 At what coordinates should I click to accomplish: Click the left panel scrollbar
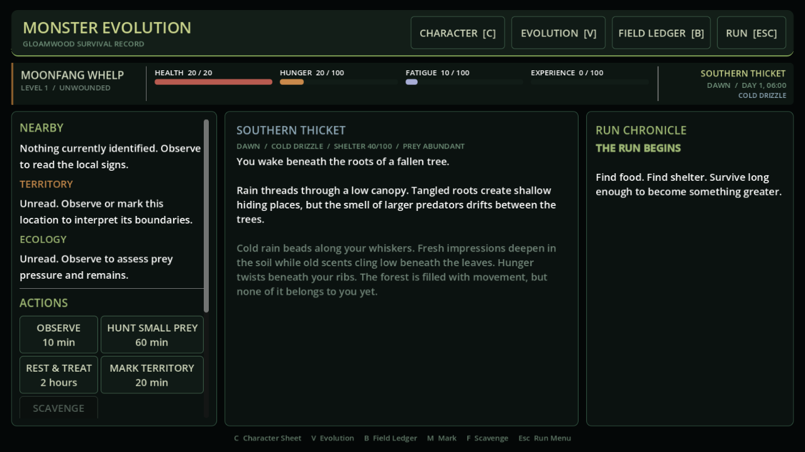pyautogui.click(x=206, y=215)
